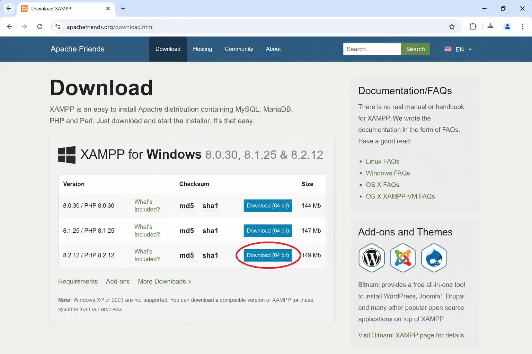Click the WordPress add-on icon
This screenshot has height=354, width=532.
point(372,258)
